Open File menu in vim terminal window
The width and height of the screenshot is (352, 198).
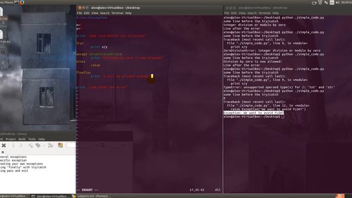(79, 13)
